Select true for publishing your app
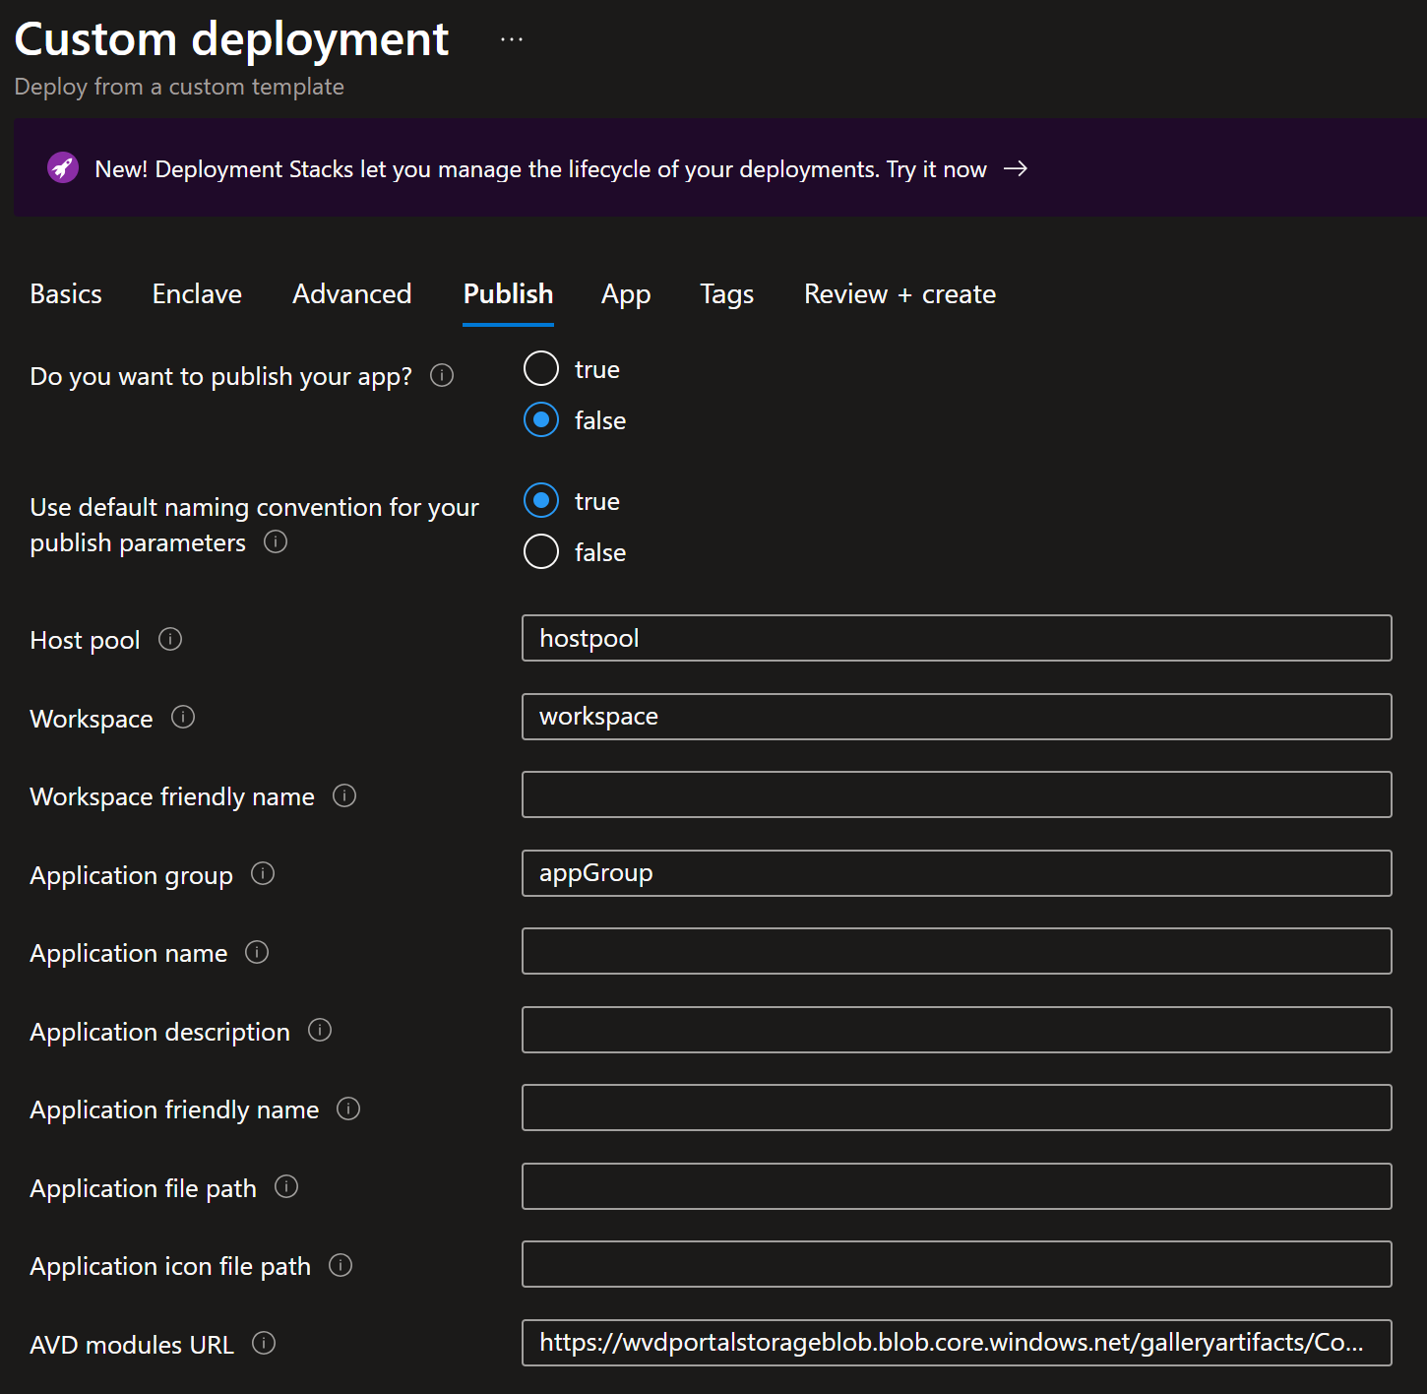This screenshot has height=1394, width=1427. tap(541, 369)
